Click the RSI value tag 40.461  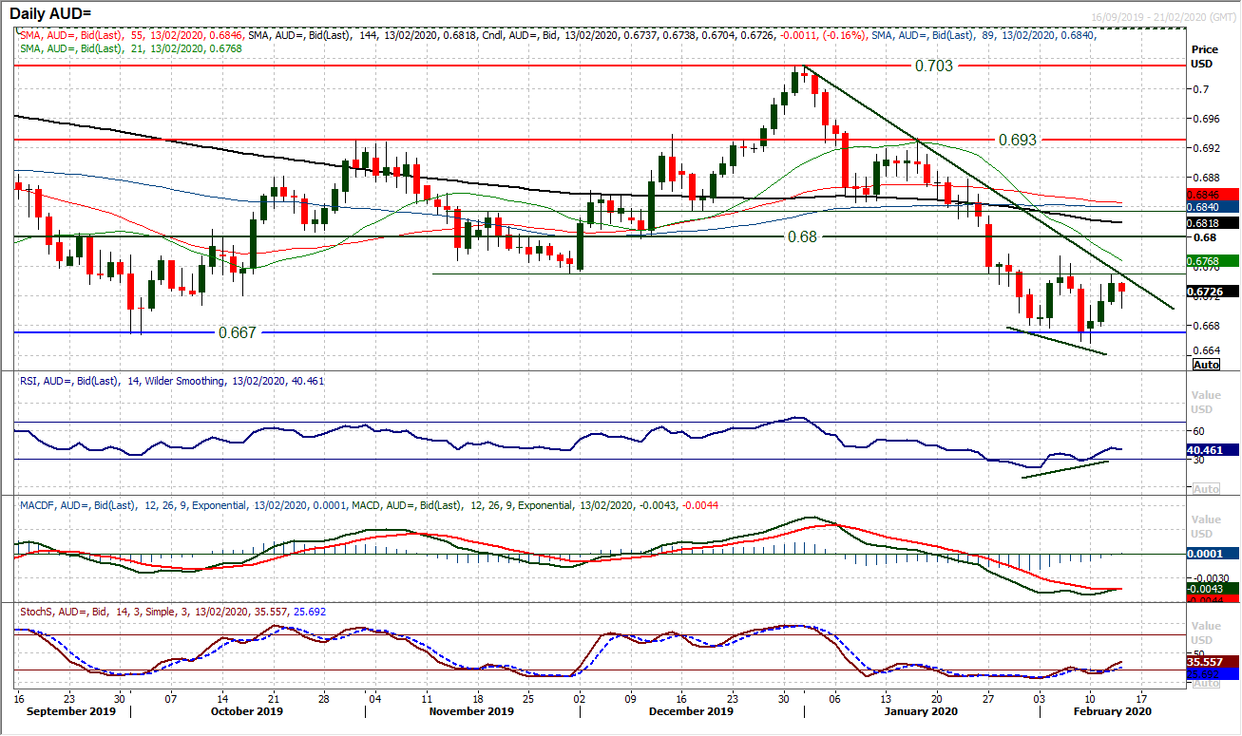point(1212,451)
